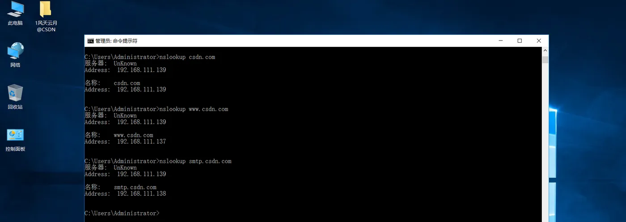Click the 'nslookup csdn.com' command line
The width and height of the screenshot is (626, 222).
(150, 57)
